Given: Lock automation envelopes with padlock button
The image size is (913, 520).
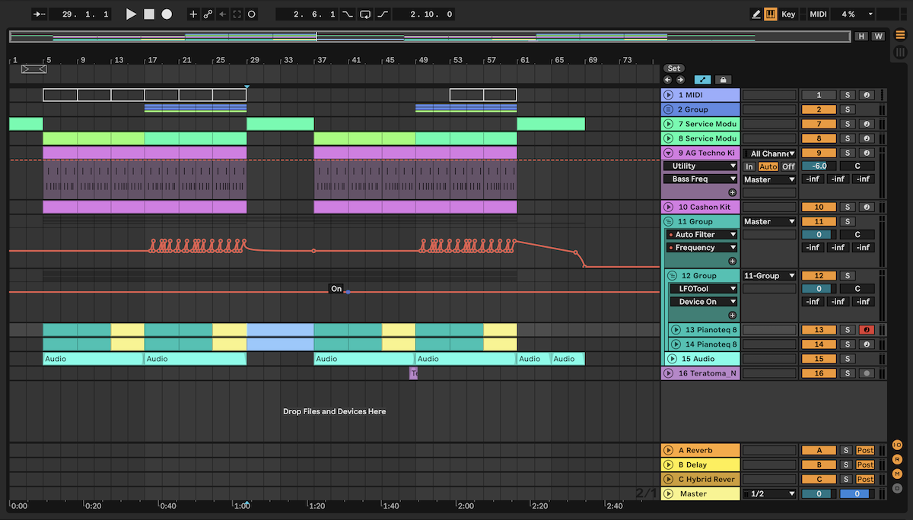Looking at the screenshot, I should click(x=723, y=79).
